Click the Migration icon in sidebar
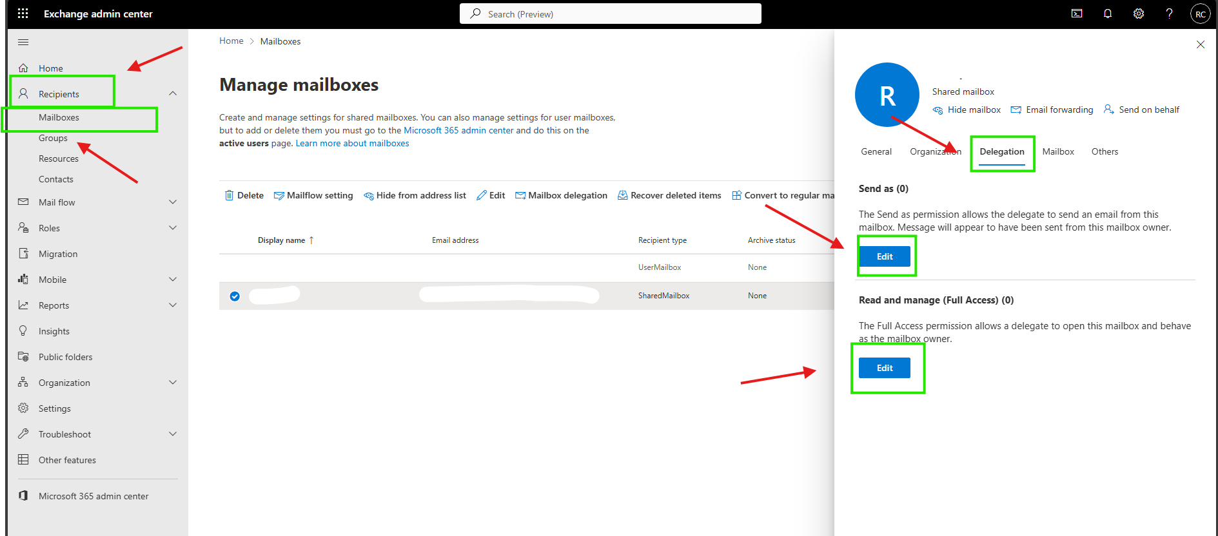The width and height of the screenshot is (1218, 536). pyautogui.click(x=23, y=254)
